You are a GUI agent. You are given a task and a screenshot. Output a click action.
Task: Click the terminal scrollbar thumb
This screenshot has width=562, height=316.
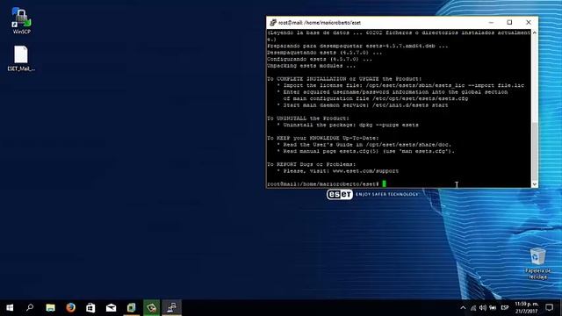click(535, 151)
